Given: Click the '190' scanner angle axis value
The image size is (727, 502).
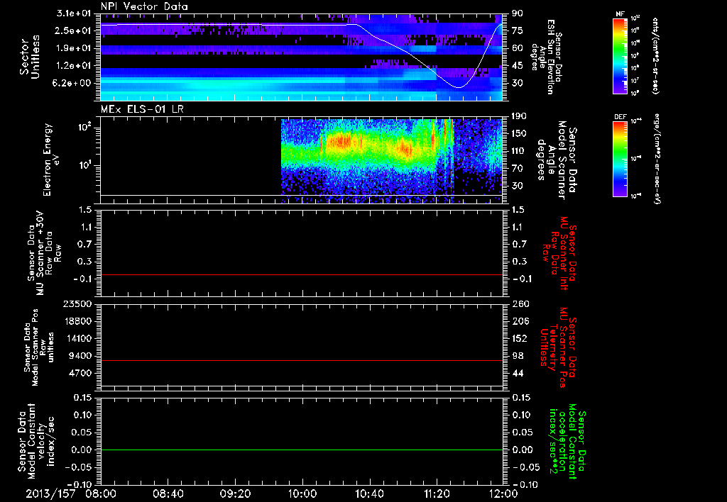Looking at the screenshot, I should 519,116.
